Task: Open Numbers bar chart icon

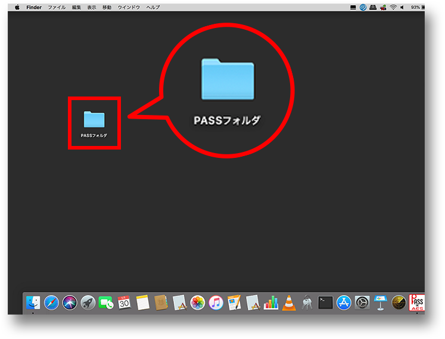Action: tap(270, 303)
